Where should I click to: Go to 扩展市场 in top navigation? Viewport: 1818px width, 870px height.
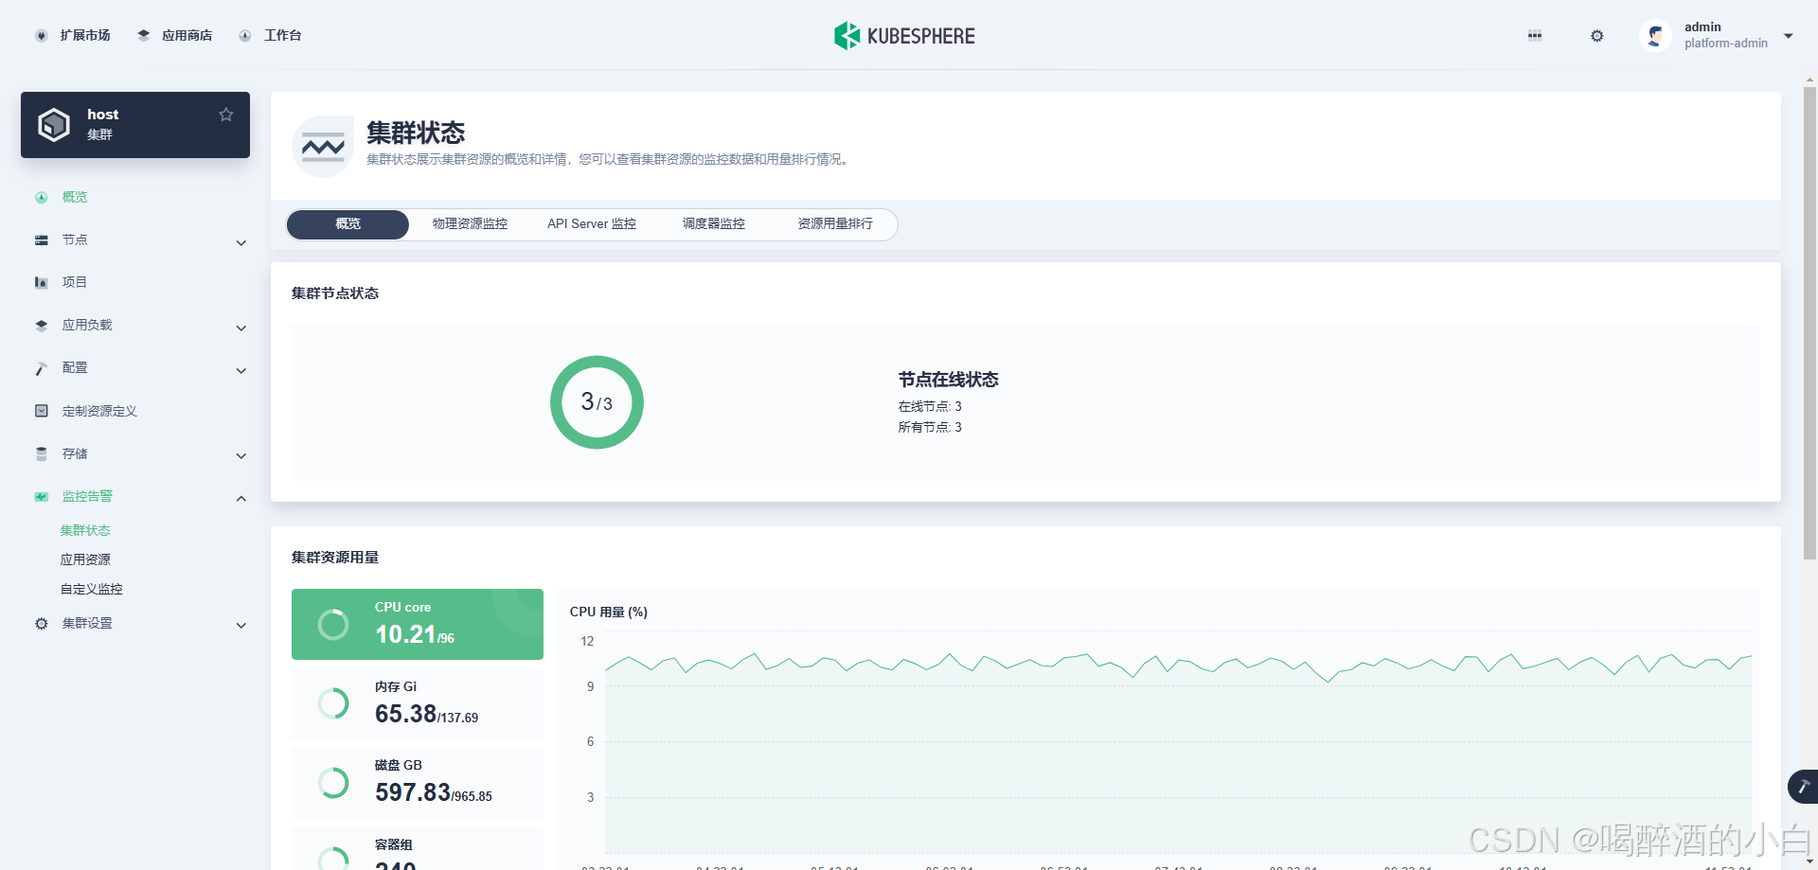pos(85,36)
